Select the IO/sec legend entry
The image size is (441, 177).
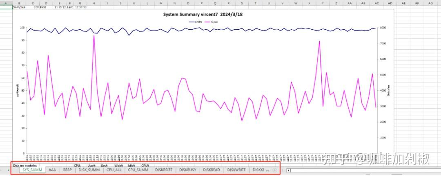coord(211,21)
